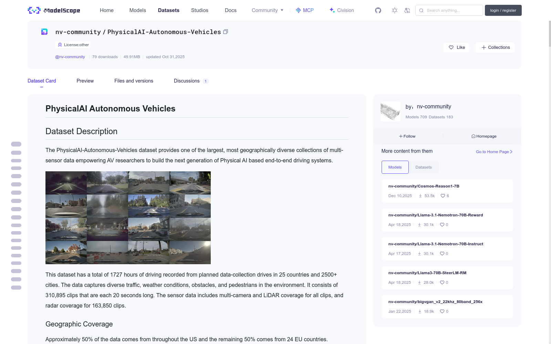The image size is (551, 344).
Task: Click the heart icon on Llama3-70B-SteerLM-RM card
Action: coord(442,282)
